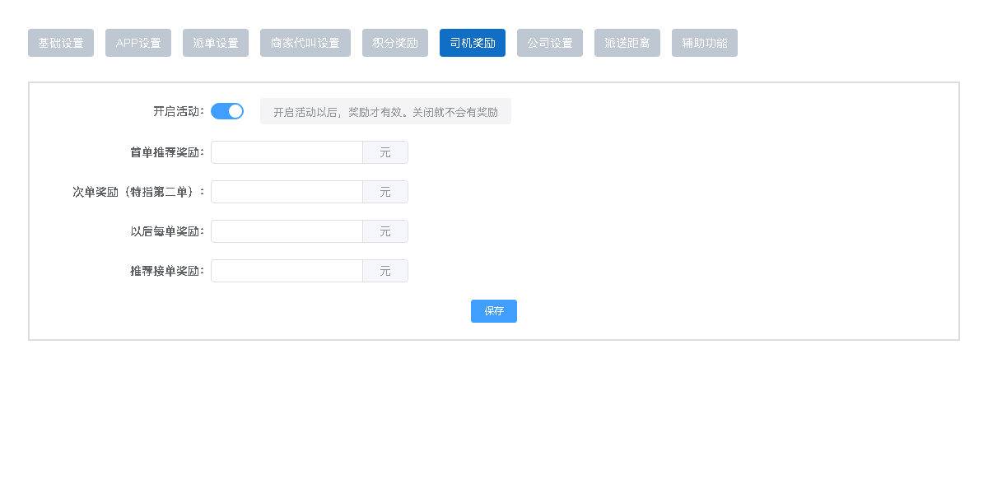Switch to the 基础设置 tab
This screenshot has width=988, height=489.
(x=60, y=43)
